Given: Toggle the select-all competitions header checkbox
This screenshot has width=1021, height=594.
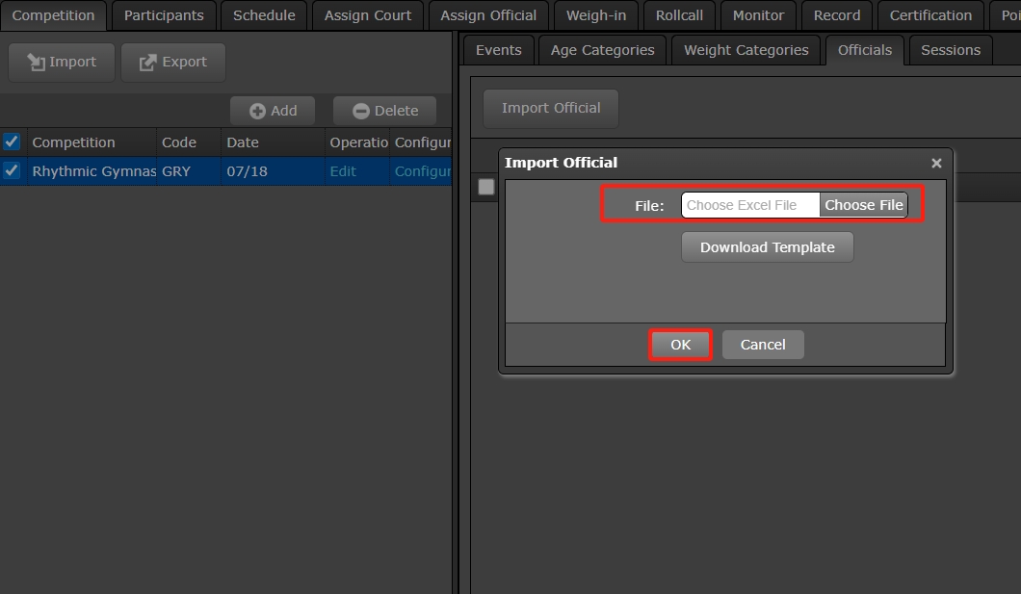Looking at the screenshot, I should (12, 142).
